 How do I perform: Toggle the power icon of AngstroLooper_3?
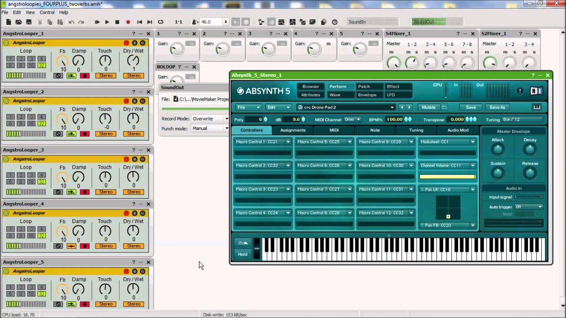[x=6, y=159]
